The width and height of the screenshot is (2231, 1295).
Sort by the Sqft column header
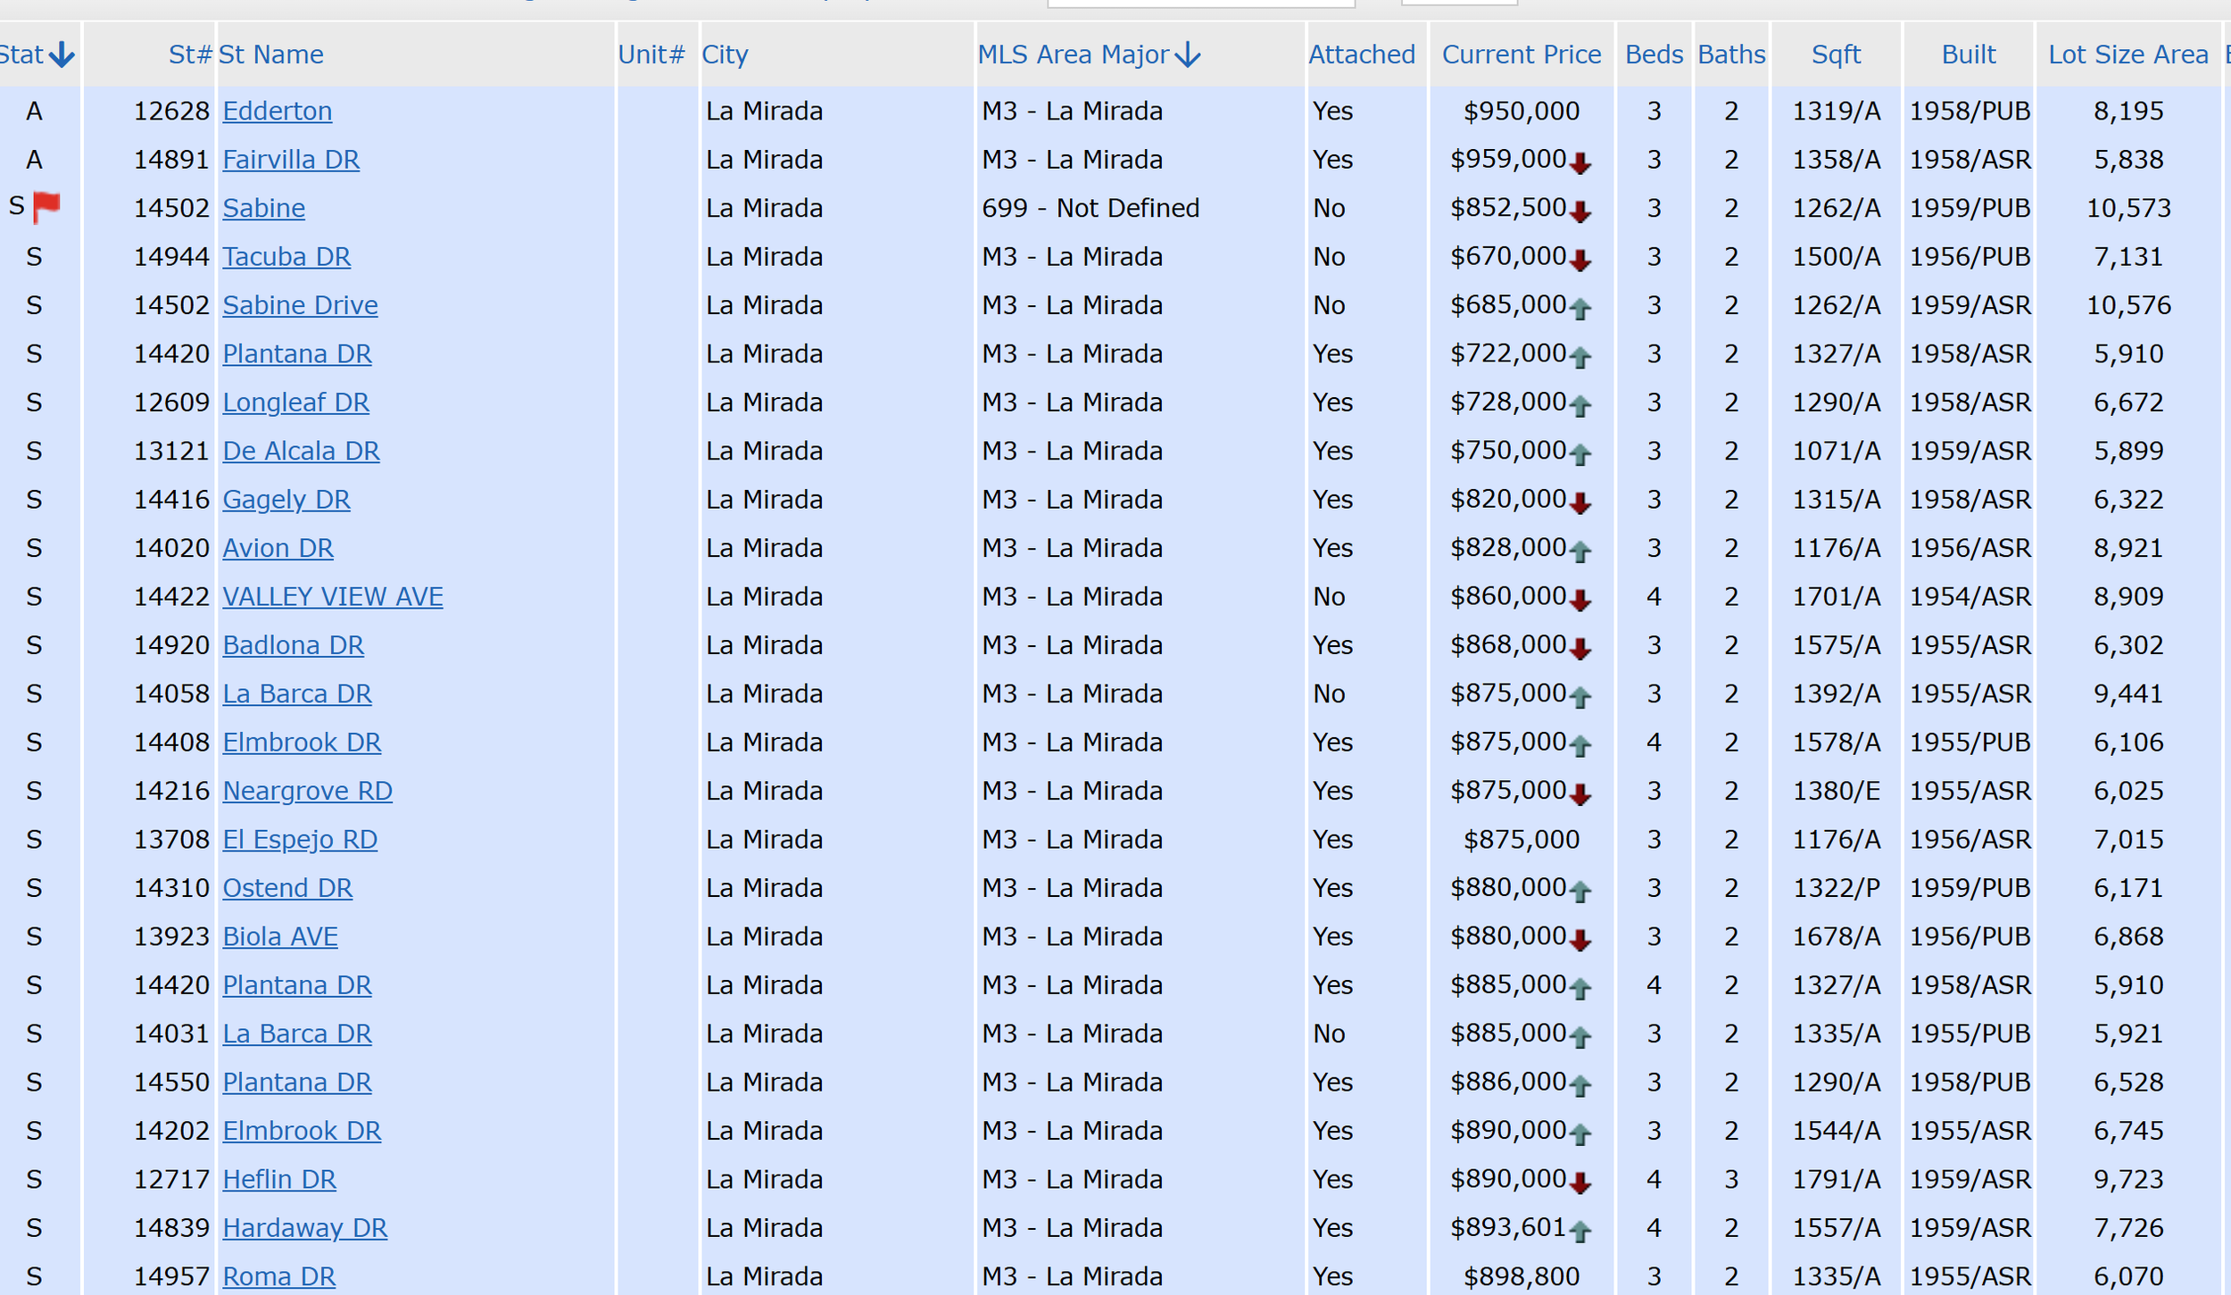pyautogui.click(x=1836, y=55)
